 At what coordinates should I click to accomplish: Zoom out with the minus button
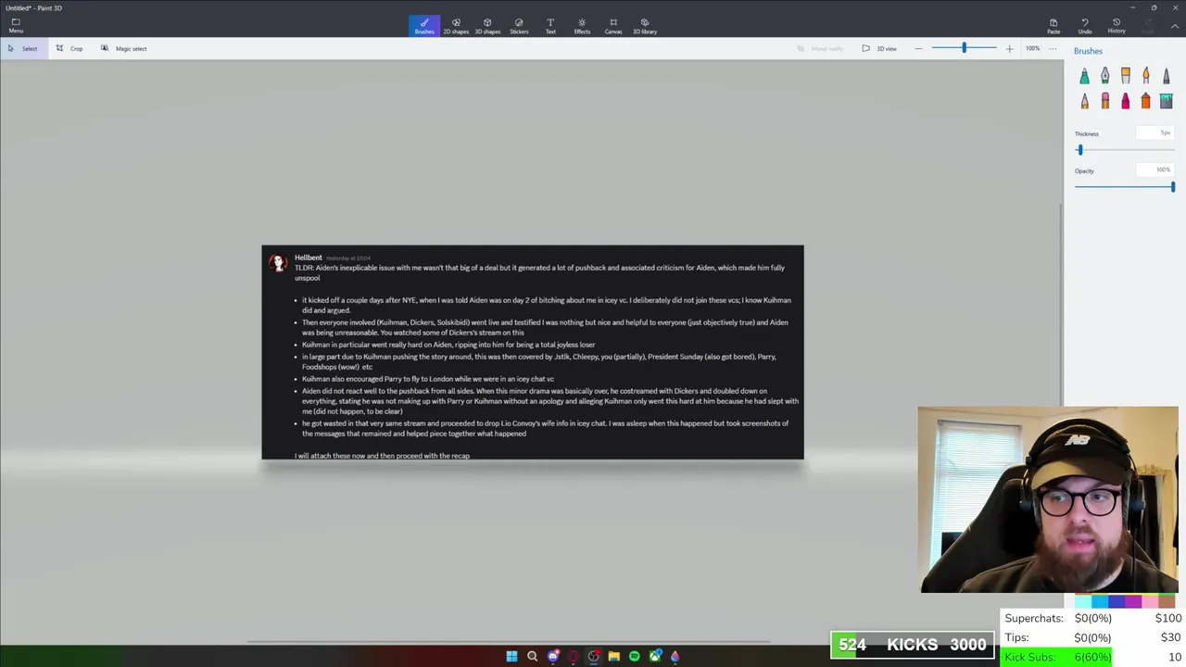point(918,48)
